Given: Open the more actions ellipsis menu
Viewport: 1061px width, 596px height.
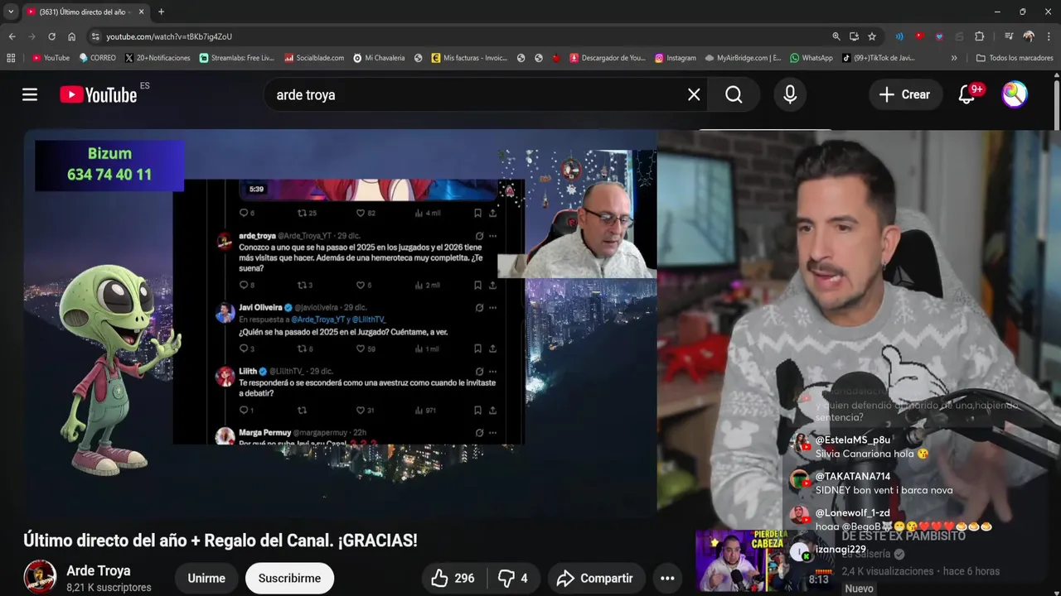Looking at the screenshot, I should pyautogui.click(x=667, y=578).
